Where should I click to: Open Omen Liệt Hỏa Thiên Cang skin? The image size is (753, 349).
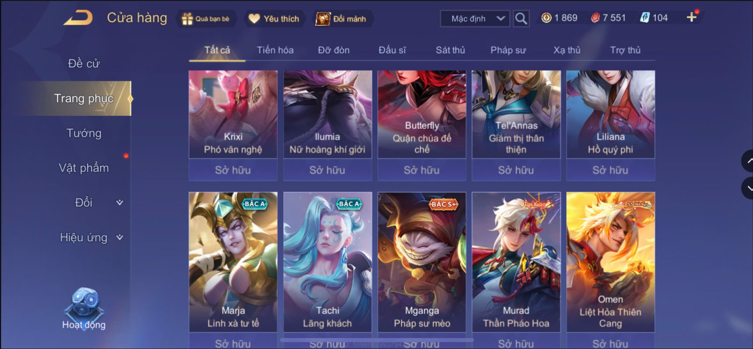tap(610, 262)
